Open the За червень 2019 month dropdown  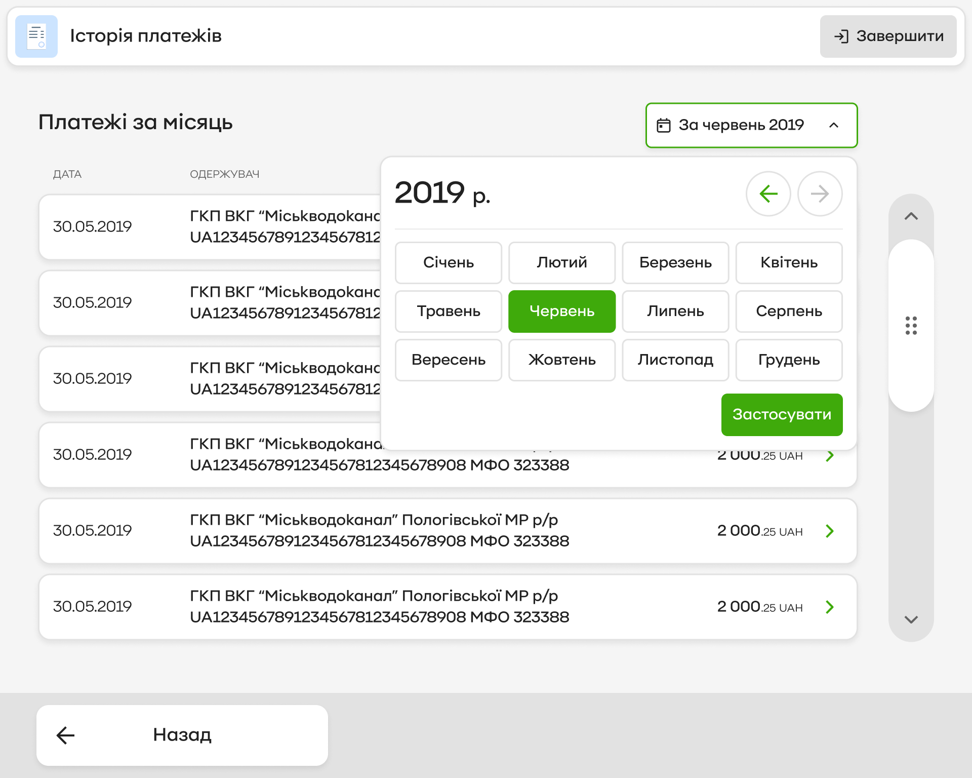coord(751,125)
